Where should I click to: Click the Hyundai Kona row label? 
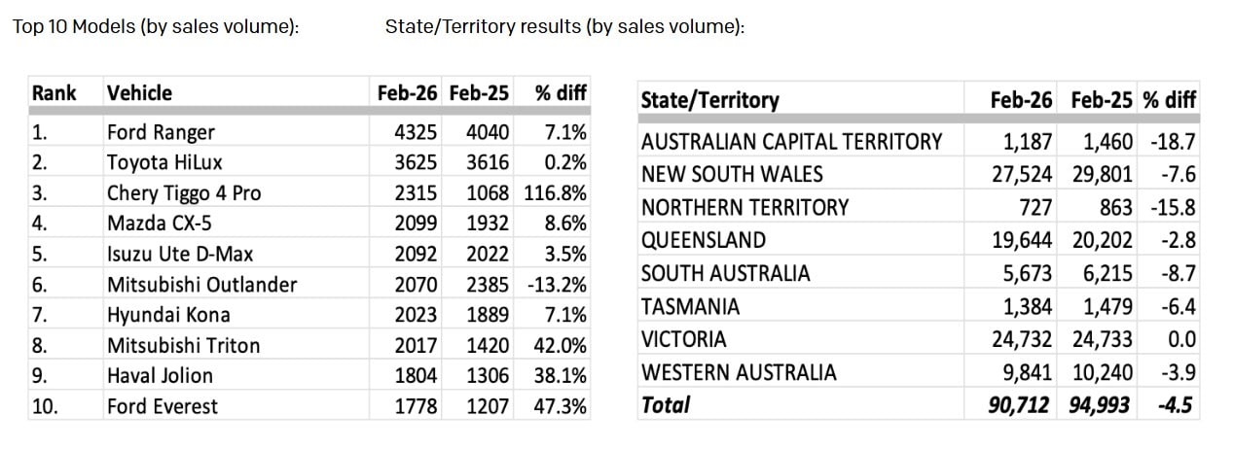[x=163, y=315]
